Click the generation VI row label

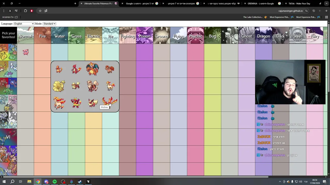click(x=9, y=137)
